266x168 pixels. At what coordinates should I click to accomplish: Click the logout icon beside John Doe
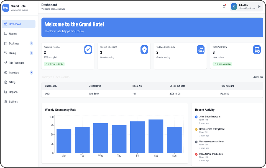pos(259,7)
